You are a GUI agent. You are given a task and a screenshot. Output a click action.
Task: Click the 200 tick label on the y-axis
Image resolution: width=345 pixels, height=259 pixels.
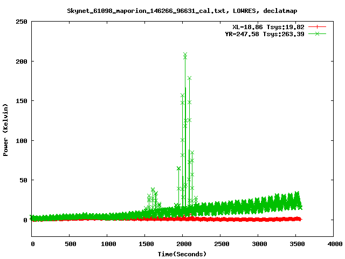tap(22, 62)
